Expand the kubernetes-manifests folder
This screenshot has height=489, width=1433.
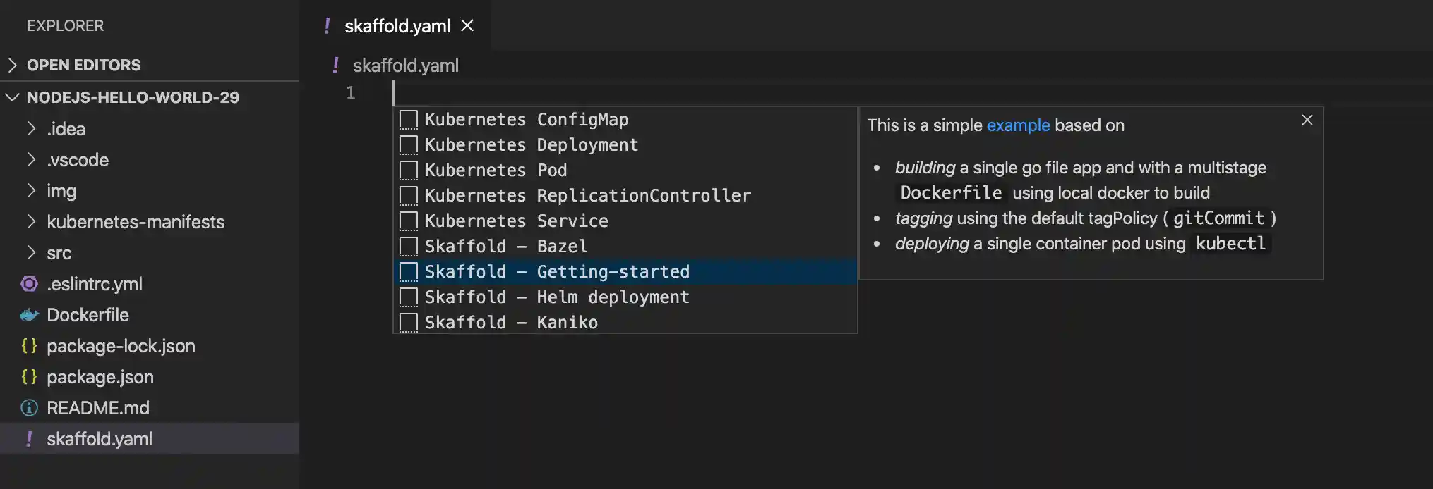pyautogui.click(x=31, y=221)
